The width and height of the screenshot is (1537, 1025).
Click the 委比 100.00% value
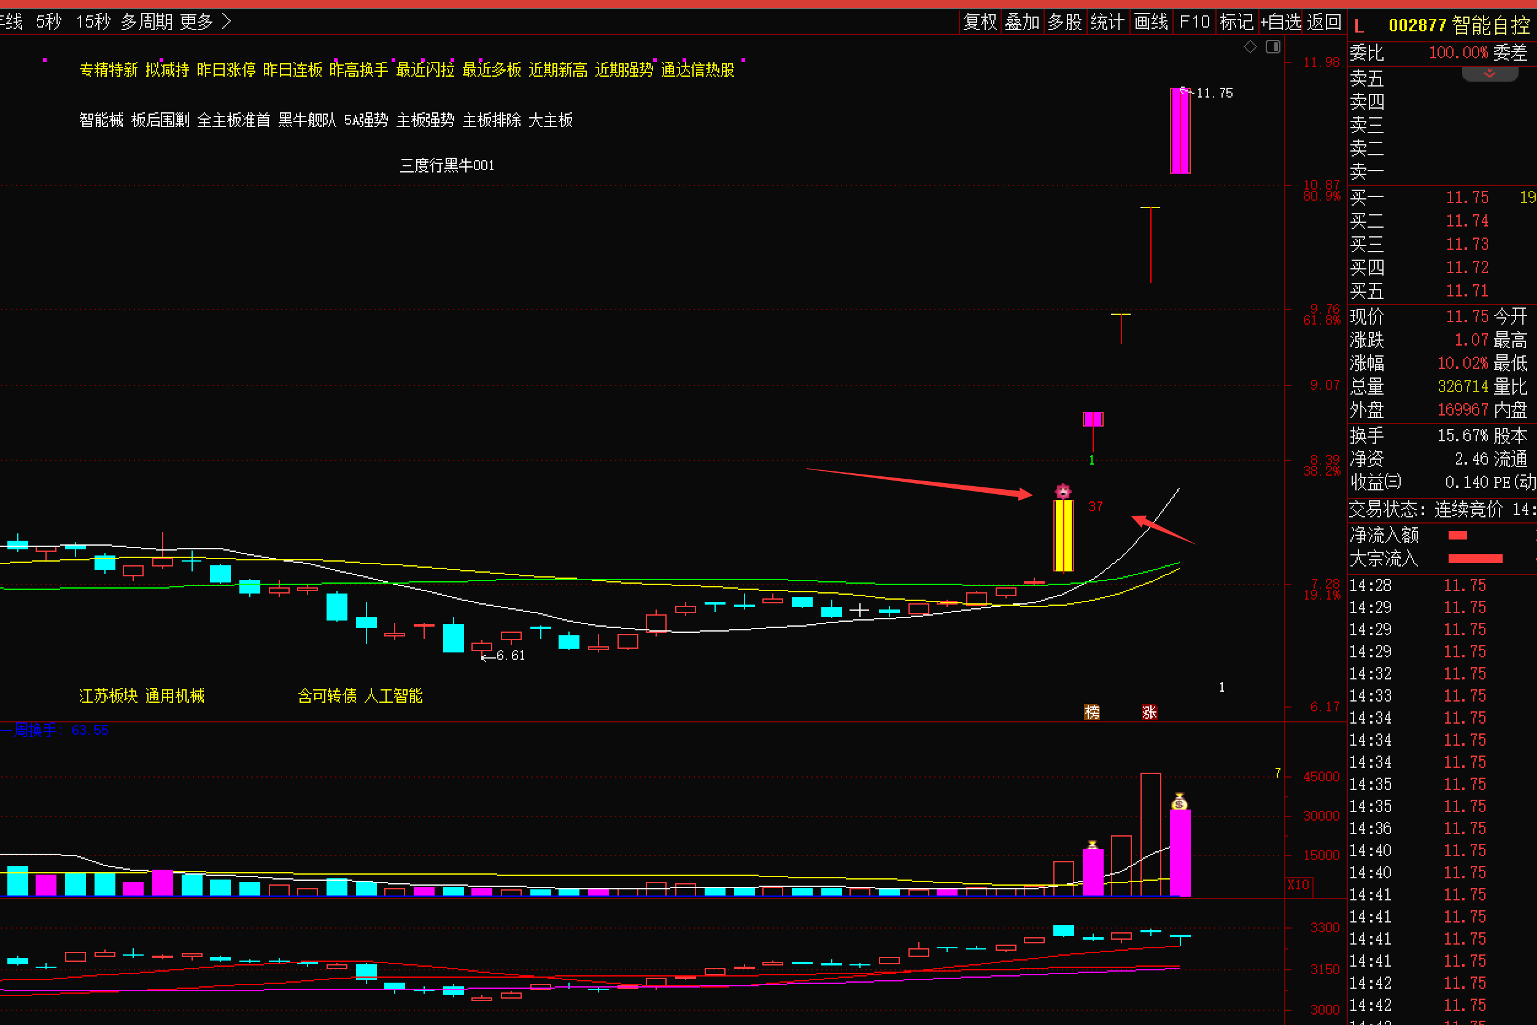(x=1458, y=52)
